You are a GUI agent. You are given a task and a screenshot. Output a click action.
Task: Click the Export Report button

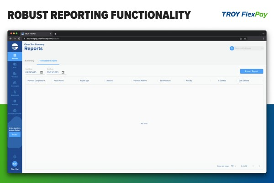coord(252,71)
